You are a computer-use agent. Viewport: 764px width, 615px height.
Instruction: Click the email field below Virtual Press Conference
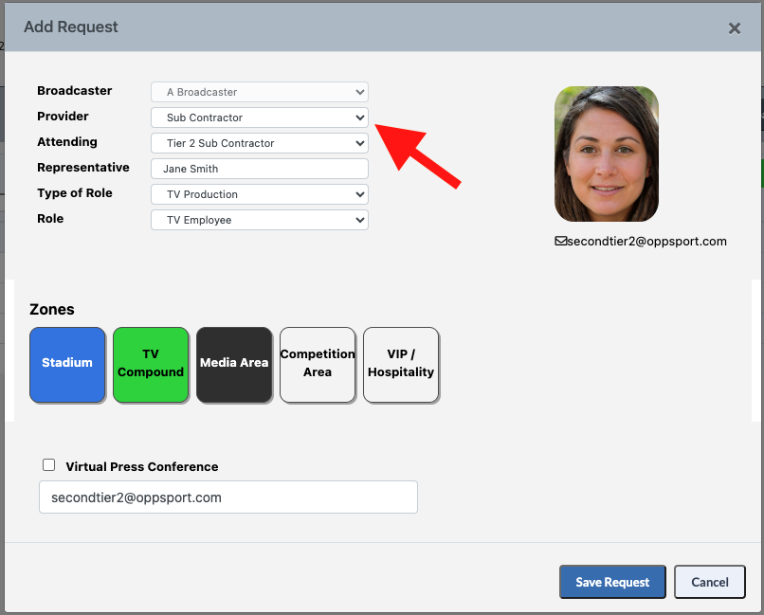(x=228, y=497)
